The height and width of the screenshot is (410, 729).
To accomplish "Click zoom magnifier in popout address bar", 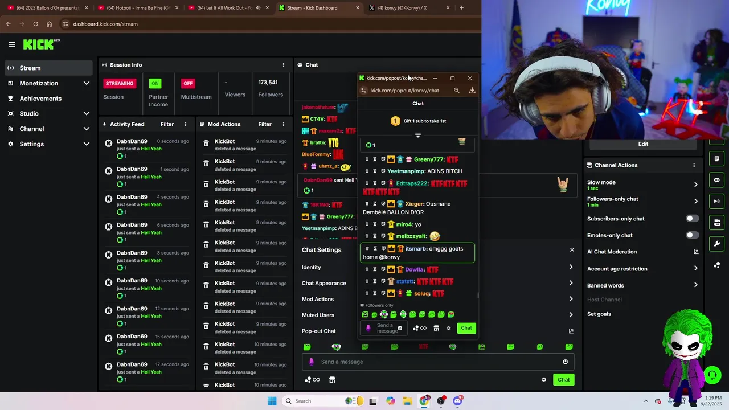I will (456, 91).
